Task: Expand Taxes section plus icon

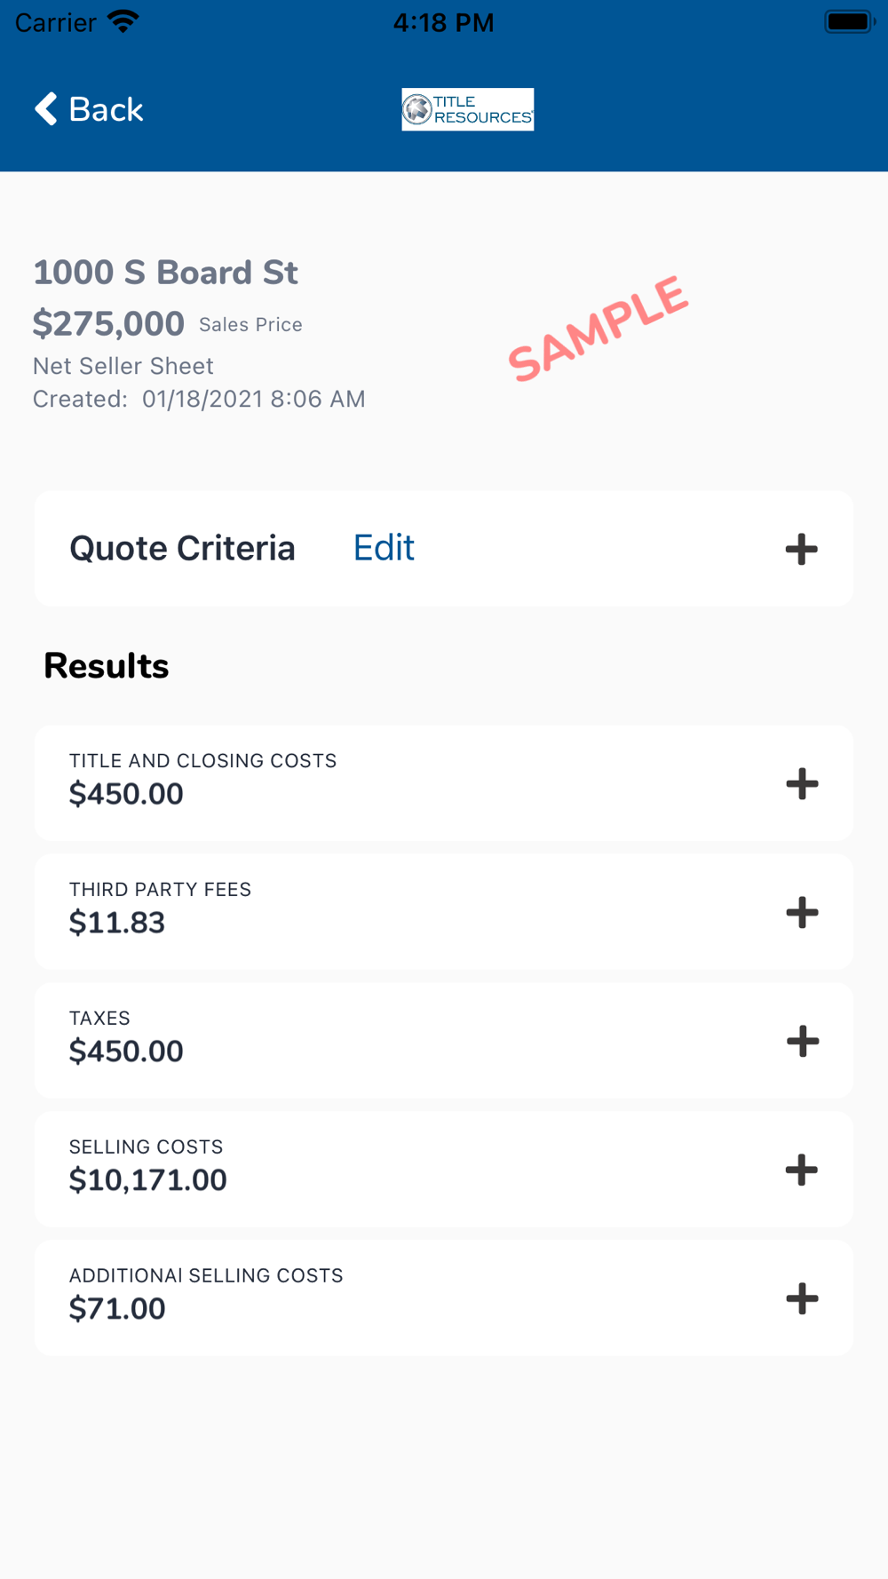Action: 802,1041
